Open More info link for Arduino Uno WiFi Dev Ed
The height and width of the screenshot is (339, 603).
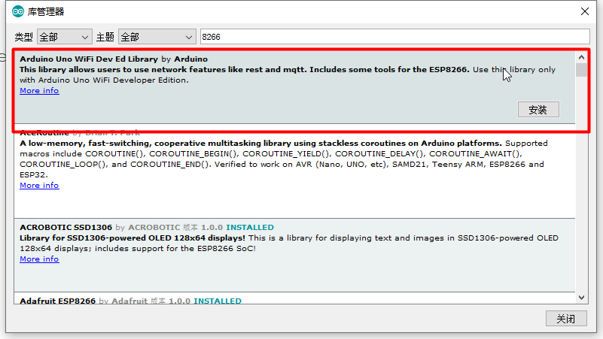pos(39,91)
